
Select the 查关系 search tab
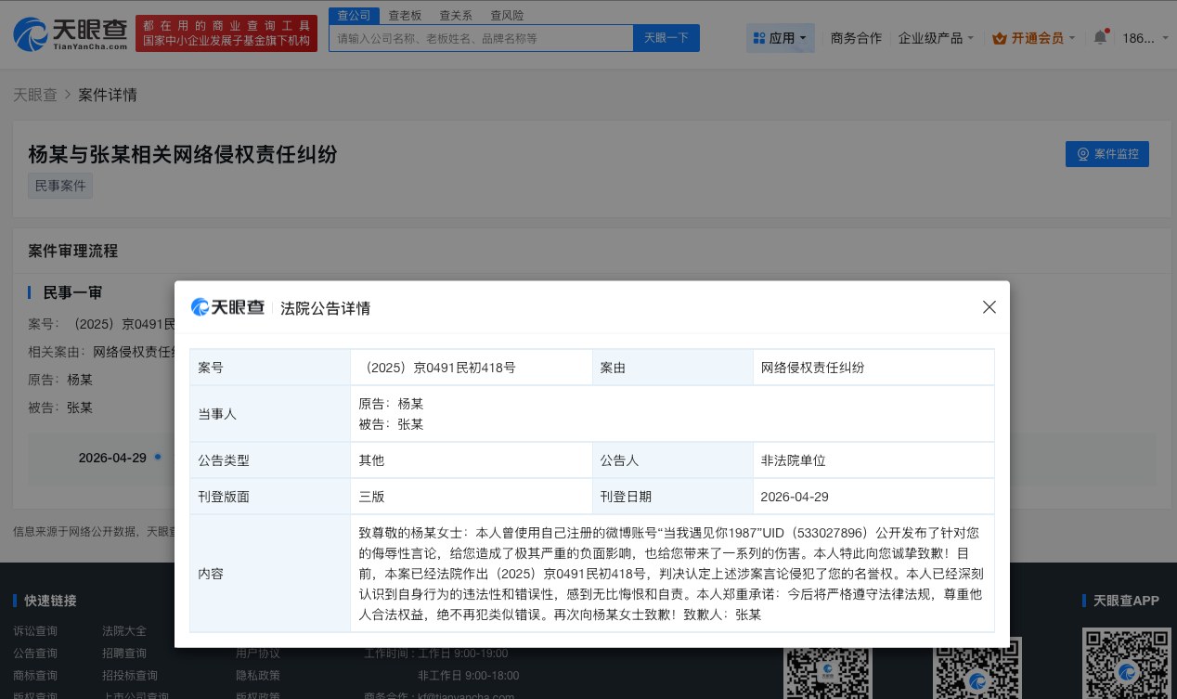[456, 15]
